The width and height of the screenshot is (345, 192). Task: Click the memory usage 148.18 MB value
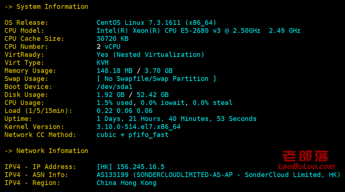pos(114,71)
